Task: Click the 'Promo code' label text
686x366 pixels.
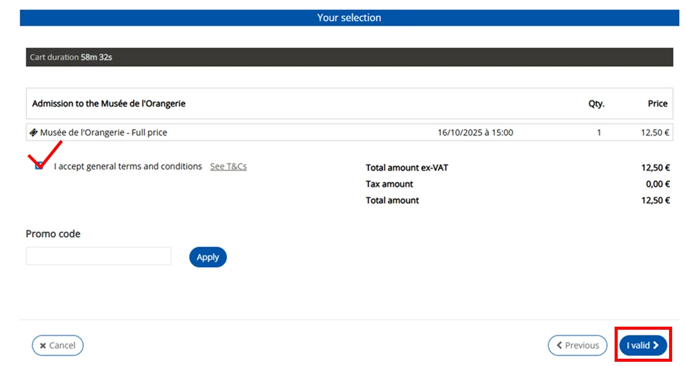Action: pyautogui.click(x=53, y=234)
